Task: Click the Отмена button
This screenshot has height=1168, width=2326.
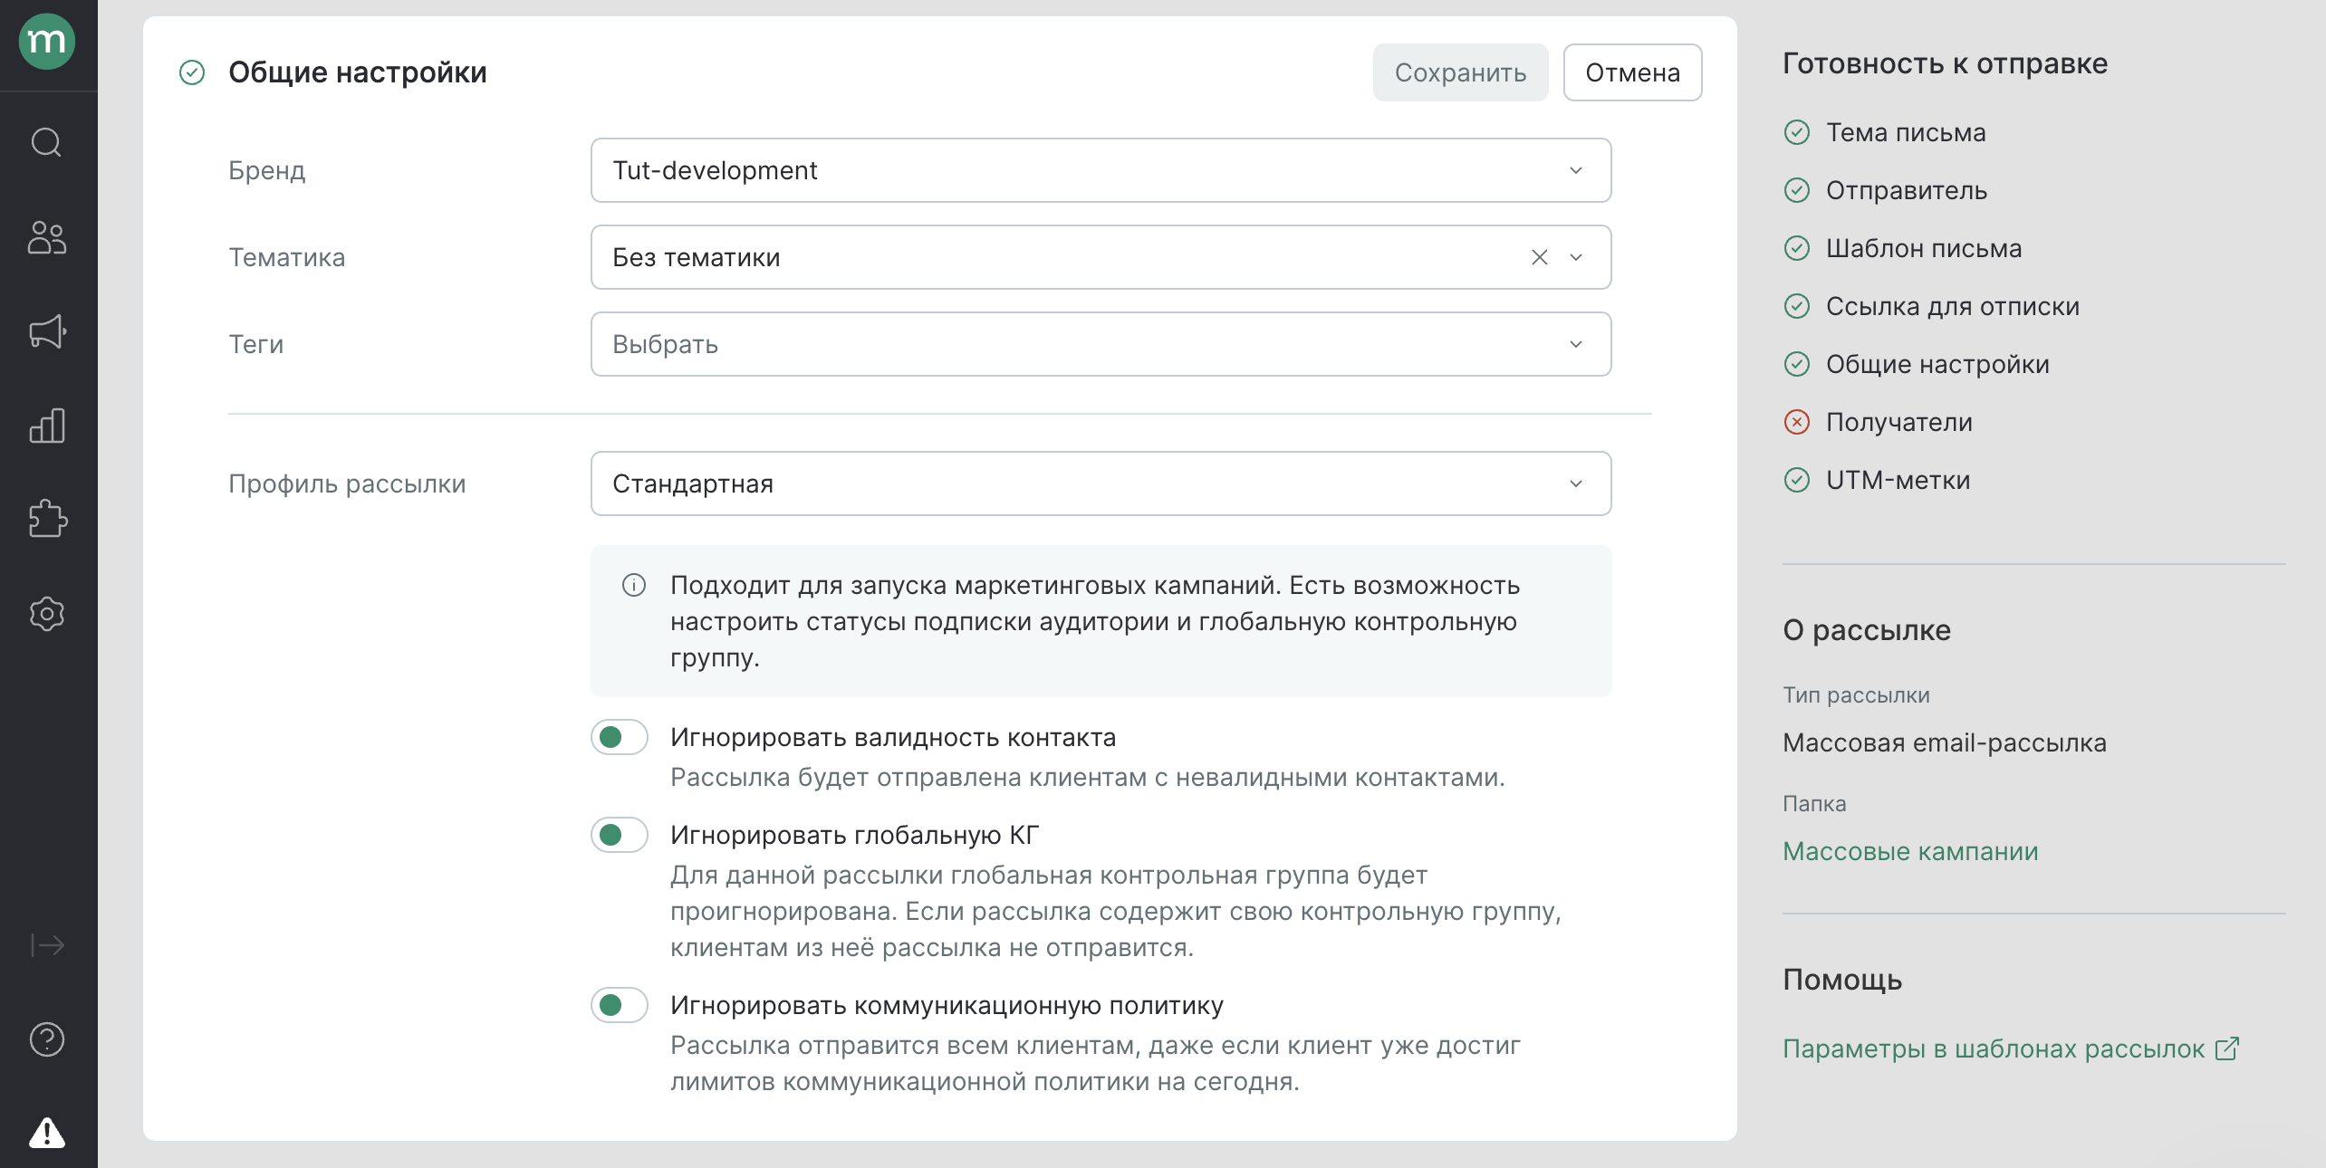Action: click(x=1632, y=72)
